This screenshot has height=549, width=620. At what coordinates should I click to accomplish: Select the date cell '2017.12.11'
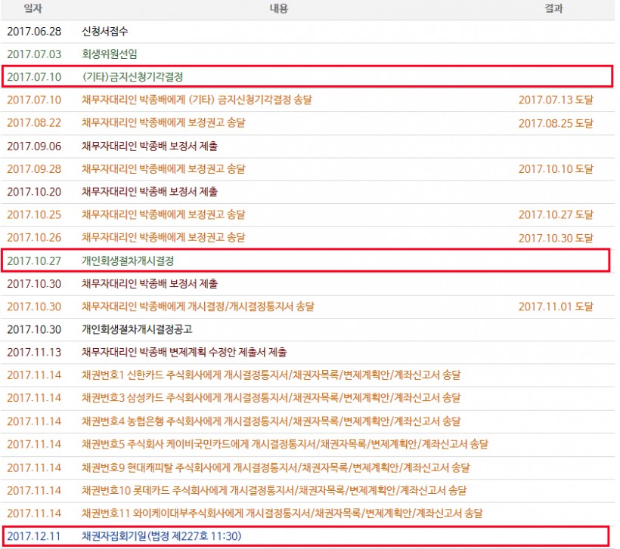[x=34, y=536]
